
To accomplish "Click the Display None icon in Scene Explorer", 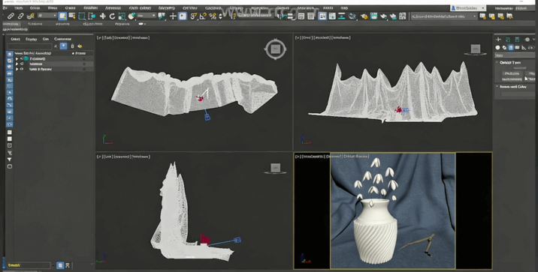I will tap(10, 139).
